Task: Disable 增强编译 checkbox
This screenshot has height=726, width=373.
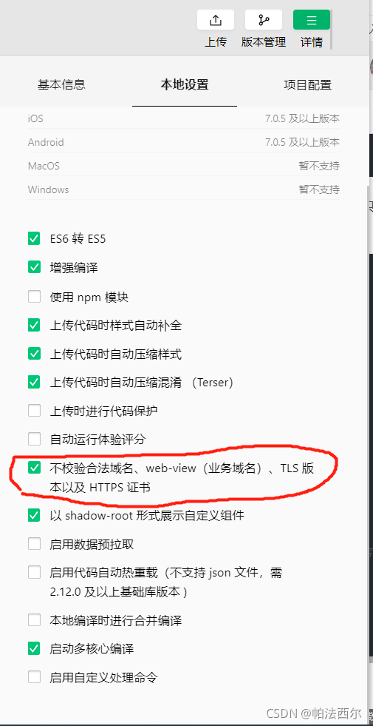Action: 34,267
